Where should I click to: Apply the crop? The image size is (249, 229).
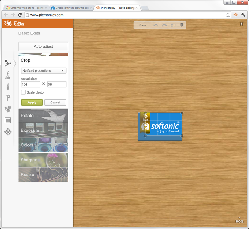tap(32, 102)
